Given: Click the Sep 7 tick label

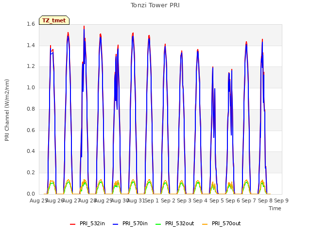Looking at the screenshot, I should pyautogui.click(x=249, y=200).
